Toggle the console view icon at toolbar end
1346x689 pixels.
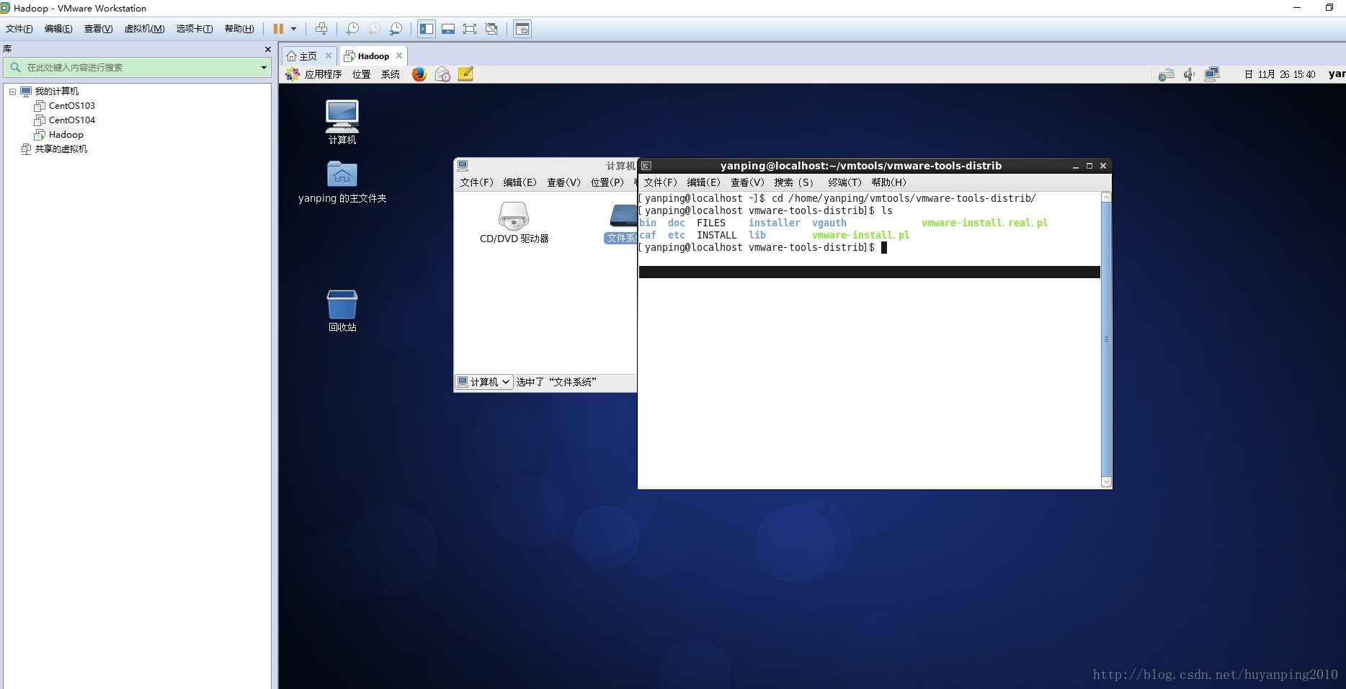[522, 29]
